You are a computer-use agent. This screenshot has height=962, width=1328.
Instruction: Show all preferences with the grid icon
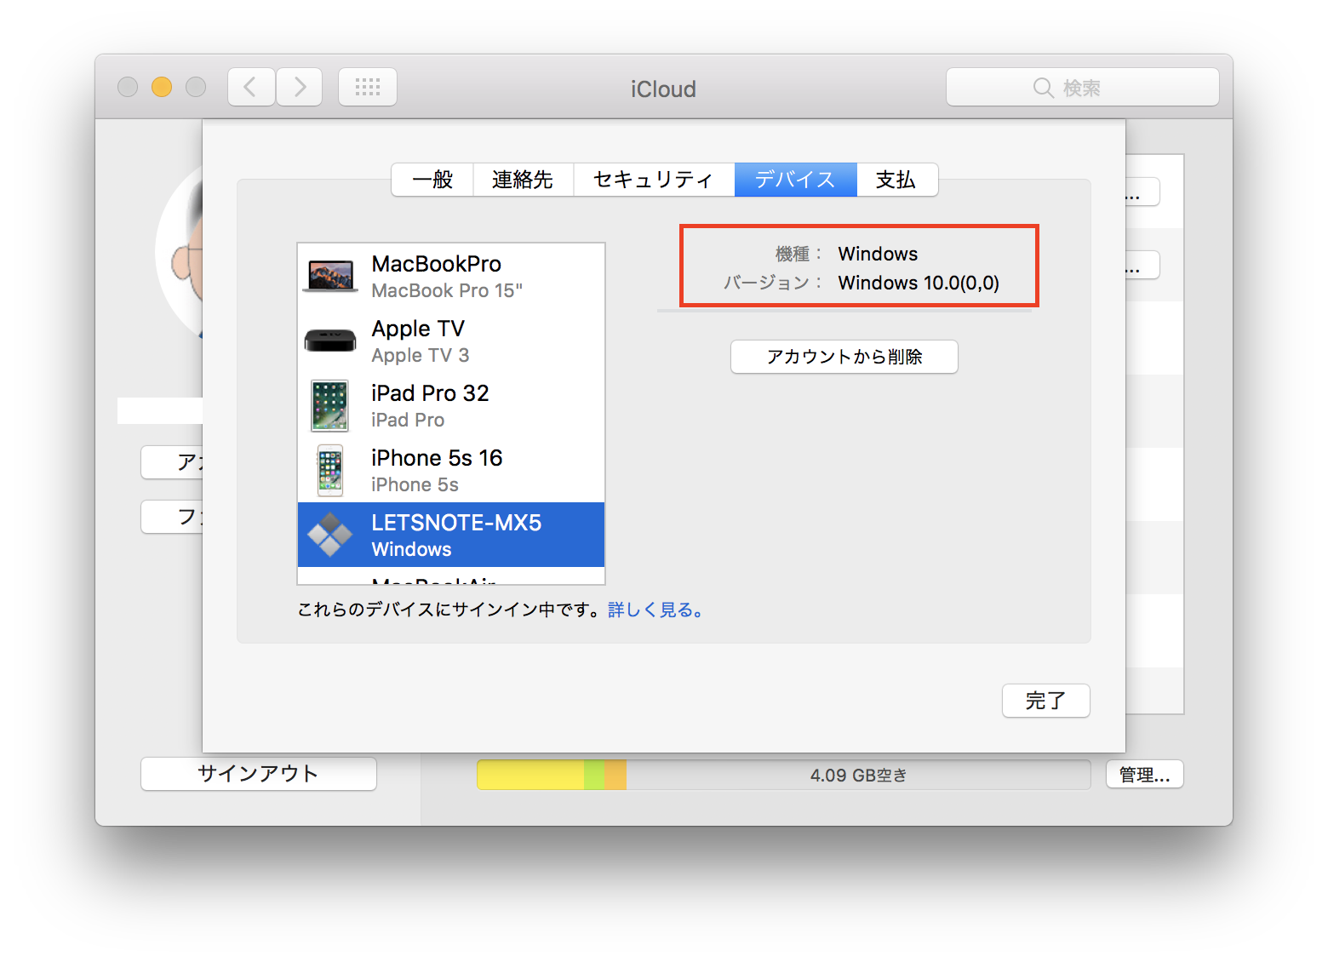pos(368,87)
